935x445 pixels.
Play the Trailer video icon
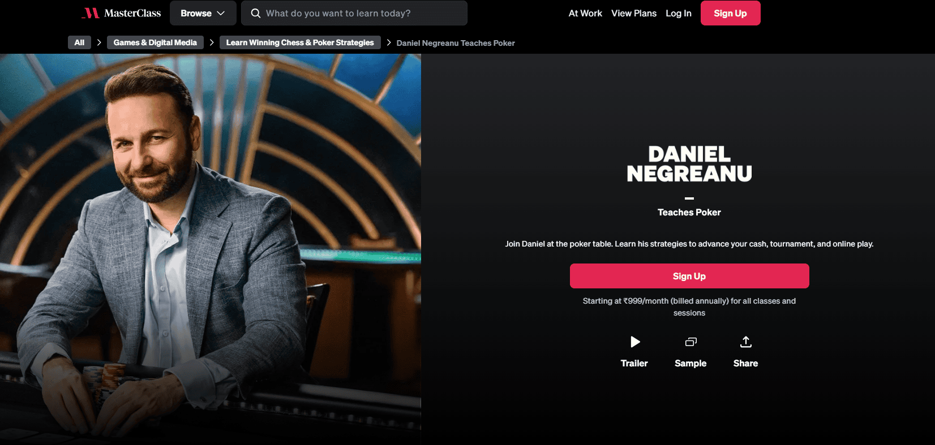635,342
